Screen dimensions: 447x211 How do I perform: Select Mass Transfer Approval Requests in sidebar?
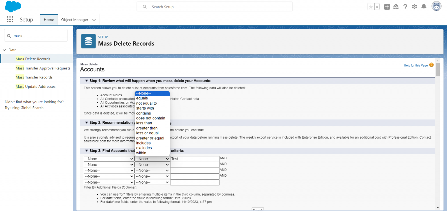pyautogui.click(x=43, y=68)
